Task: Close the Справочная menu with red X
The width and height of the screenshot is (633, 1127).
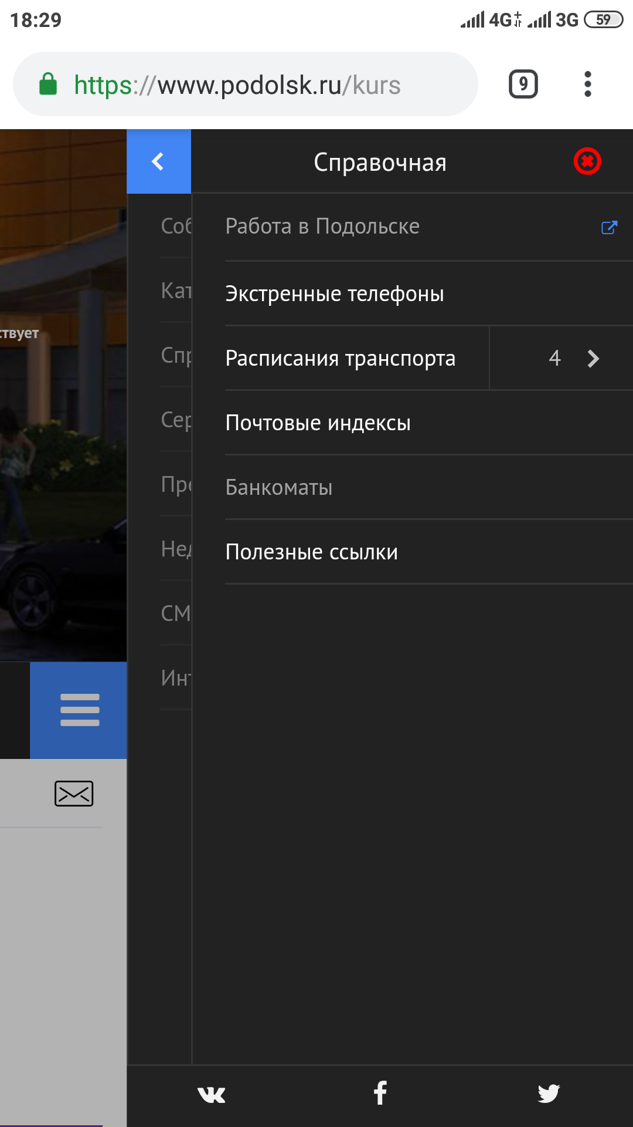Action: (587, 161)
